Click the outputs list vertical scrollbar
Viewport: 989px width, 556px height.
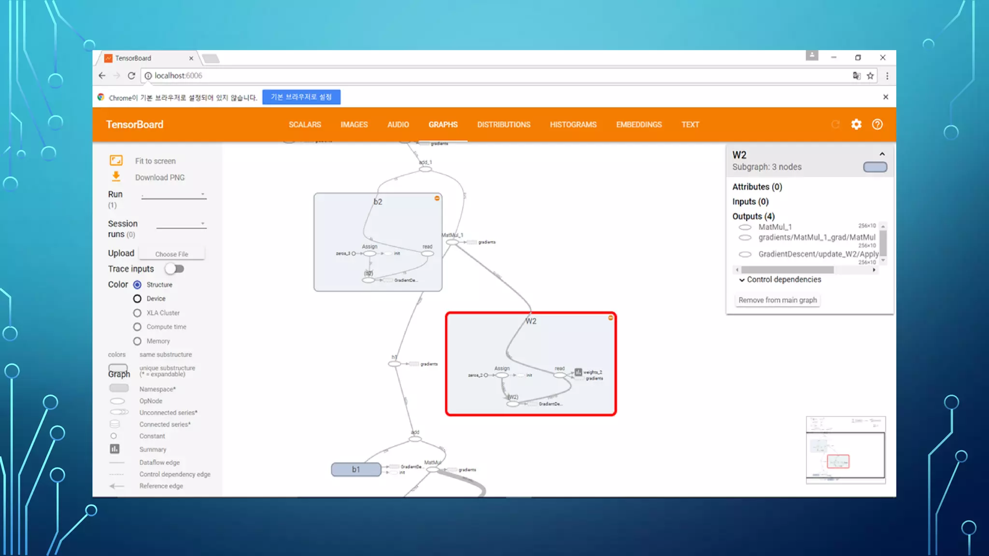(883, 243)
